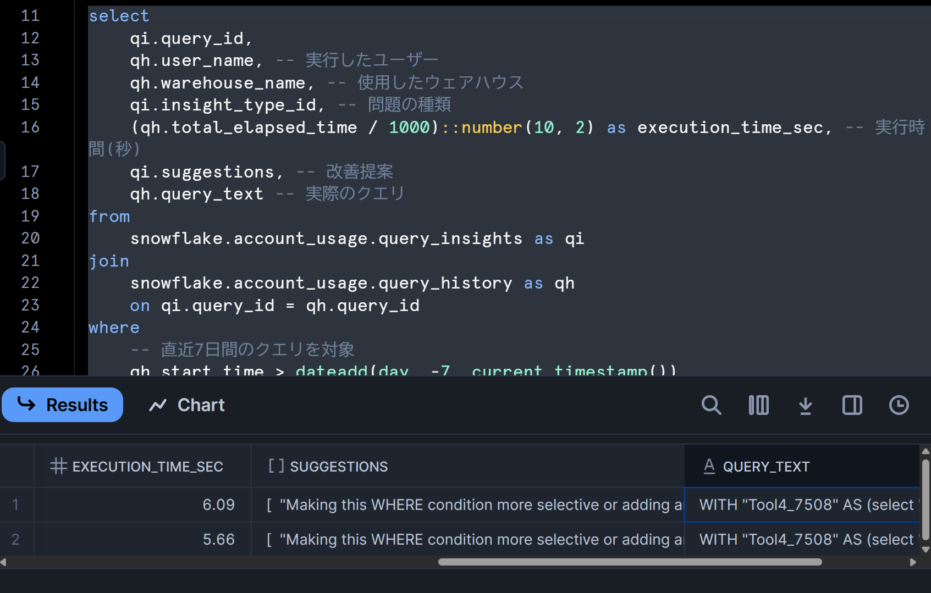Click 'snowflake.account_usage.query_history' on line 22
The height and width of the screenshot is (593, 931).
tap(321, 283)
